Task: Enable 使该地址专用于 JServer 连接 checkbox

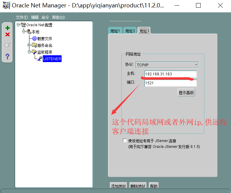Action: click(124, 141)
